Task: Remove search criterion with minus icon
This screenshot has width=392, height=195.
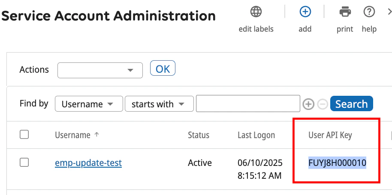Action: (323, 104)
